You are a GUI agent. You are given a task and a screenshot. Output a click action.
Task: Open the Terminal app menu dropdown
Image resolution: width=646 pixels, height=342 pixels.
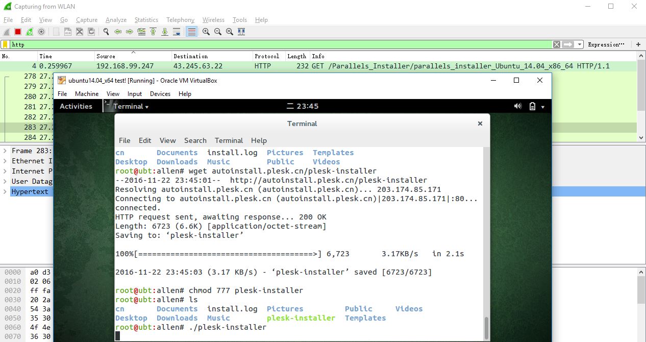click(127, 106)
